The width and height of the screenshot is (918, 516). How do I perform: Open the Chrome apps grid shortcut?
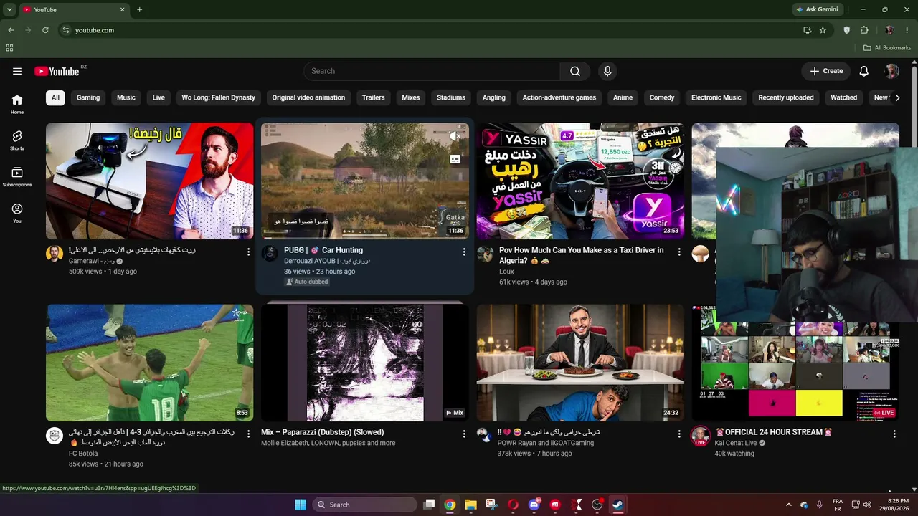[9, 48]
